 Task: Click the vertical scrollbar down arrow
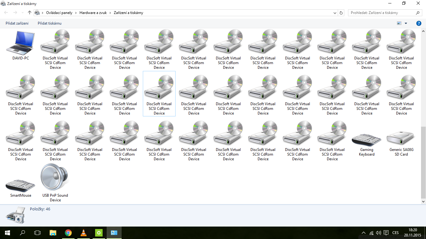tap(423, 202)
